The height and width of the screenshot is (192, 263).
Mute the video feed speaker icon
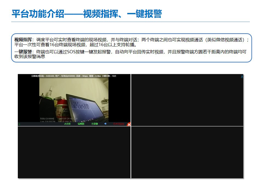point(105,124)
